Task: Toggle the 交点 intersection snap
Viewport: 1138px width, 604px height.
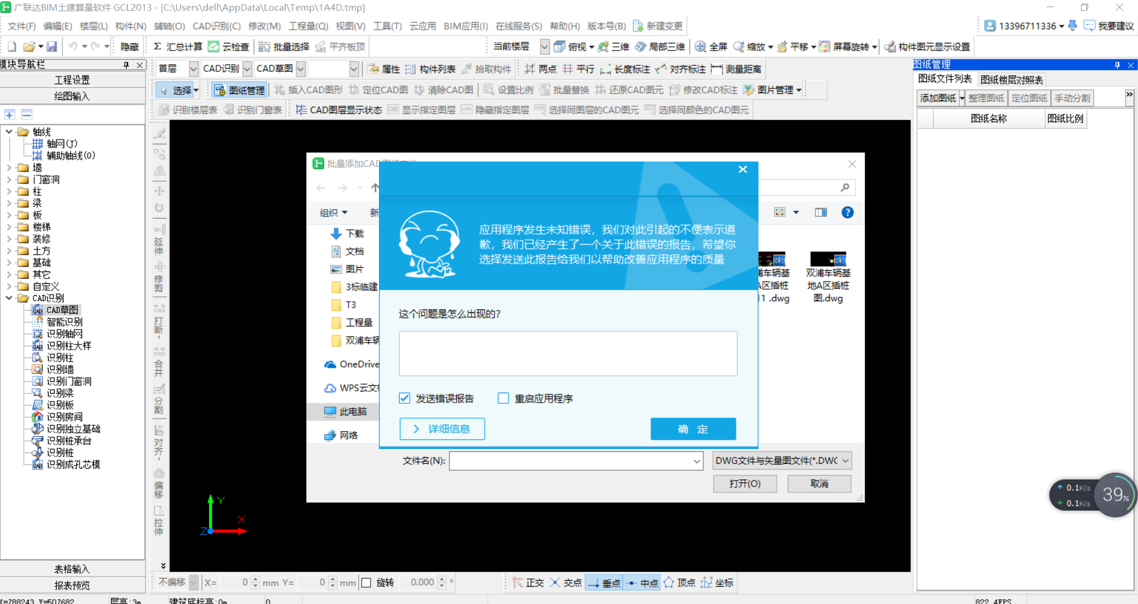Action: 565,583
